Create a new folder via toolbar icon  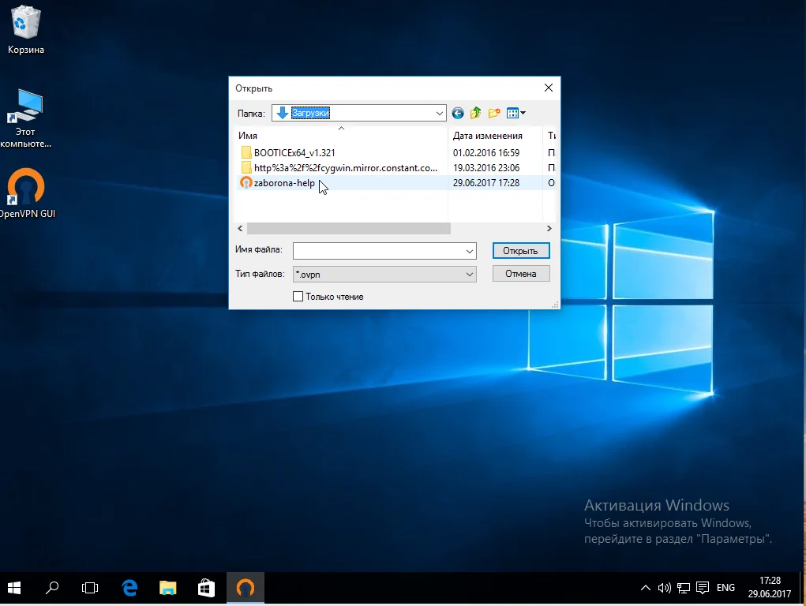click(x=494, y=113)
